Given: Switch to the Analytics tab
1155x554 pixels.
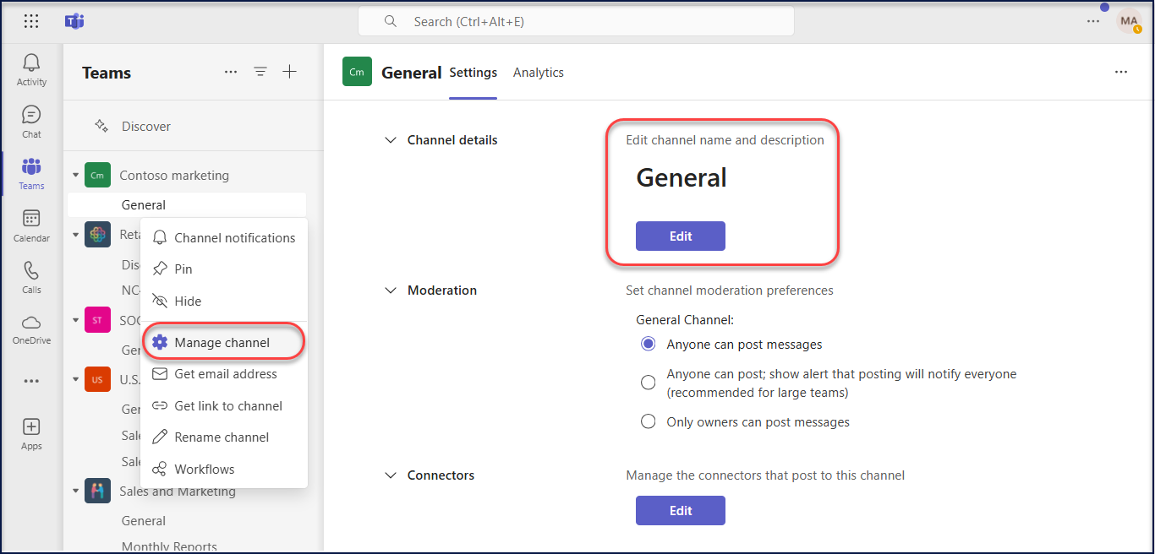Looking at the screenshot, I should [538, 73].
